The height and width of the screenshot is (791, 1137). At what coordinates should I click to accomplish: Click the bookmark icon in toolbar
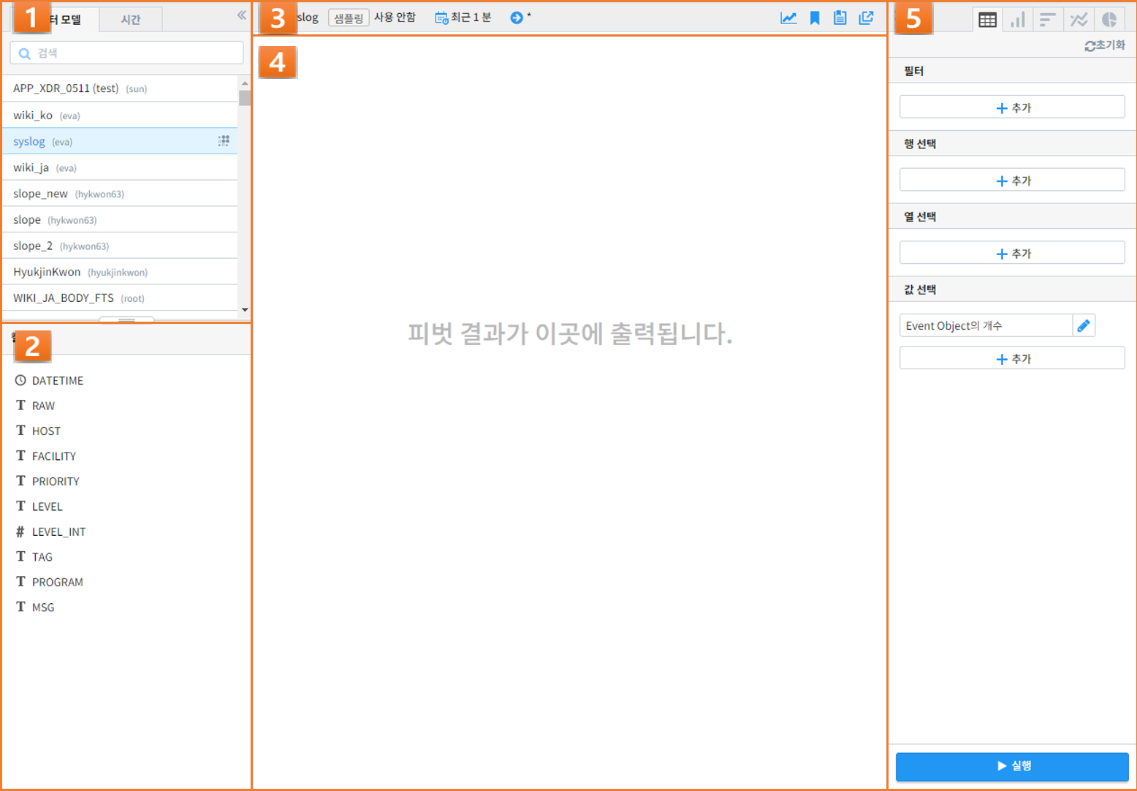click(815, 18)
